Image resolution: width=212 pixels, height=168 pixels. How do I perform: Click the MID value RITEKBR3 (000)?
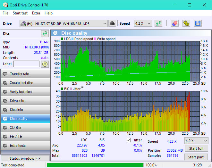tap(37, 47)
